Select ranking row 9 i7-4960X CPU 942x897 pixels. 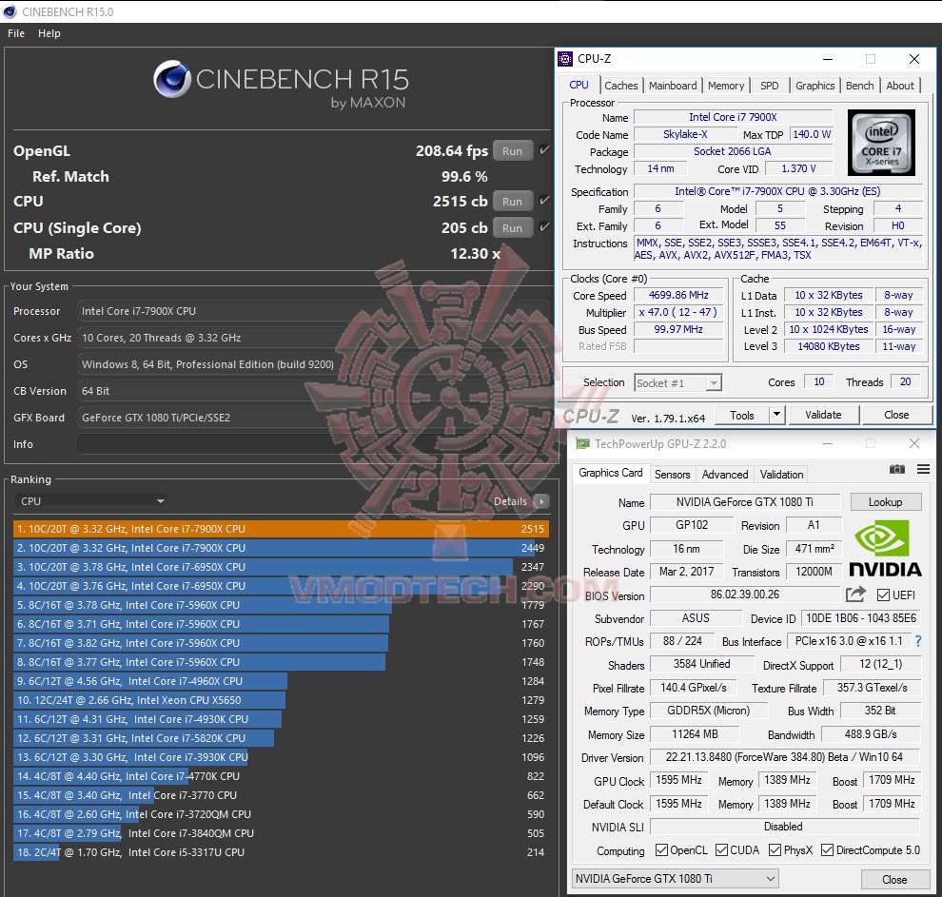pyautogui.click(x=281, y=681)
